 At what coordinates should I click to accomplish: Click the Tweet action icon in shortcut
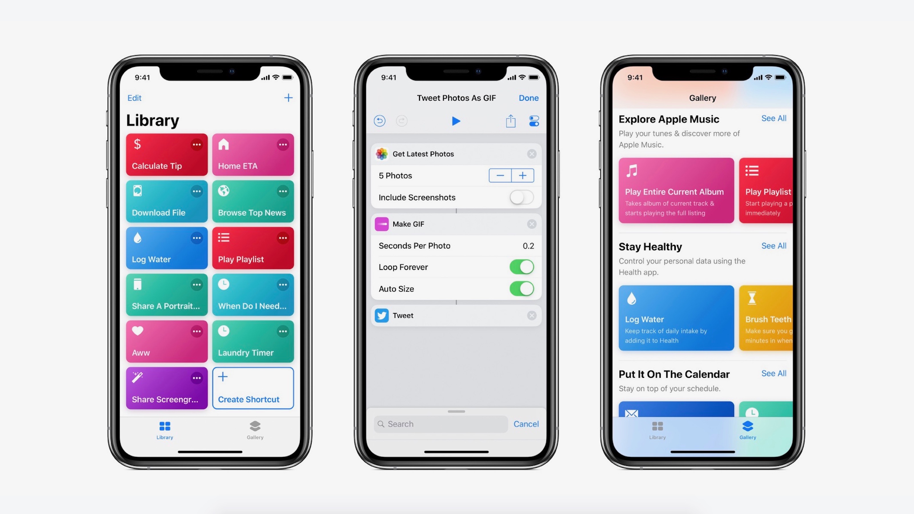click(x=382, y=315)
